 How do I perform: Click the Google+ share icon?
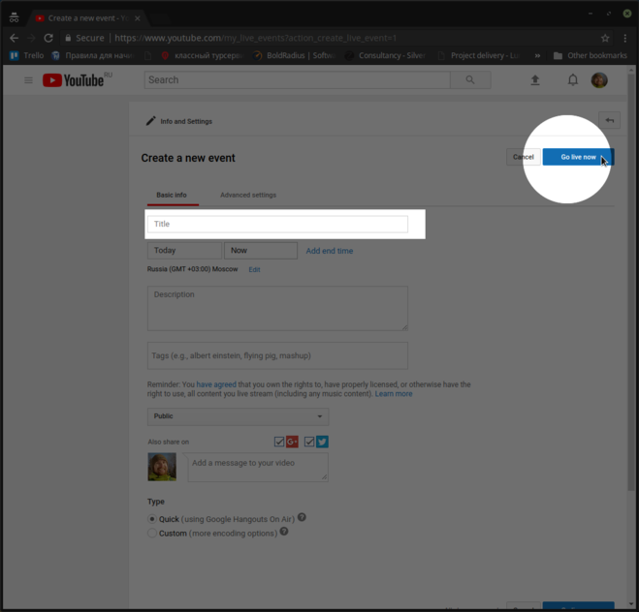(292, 442)
